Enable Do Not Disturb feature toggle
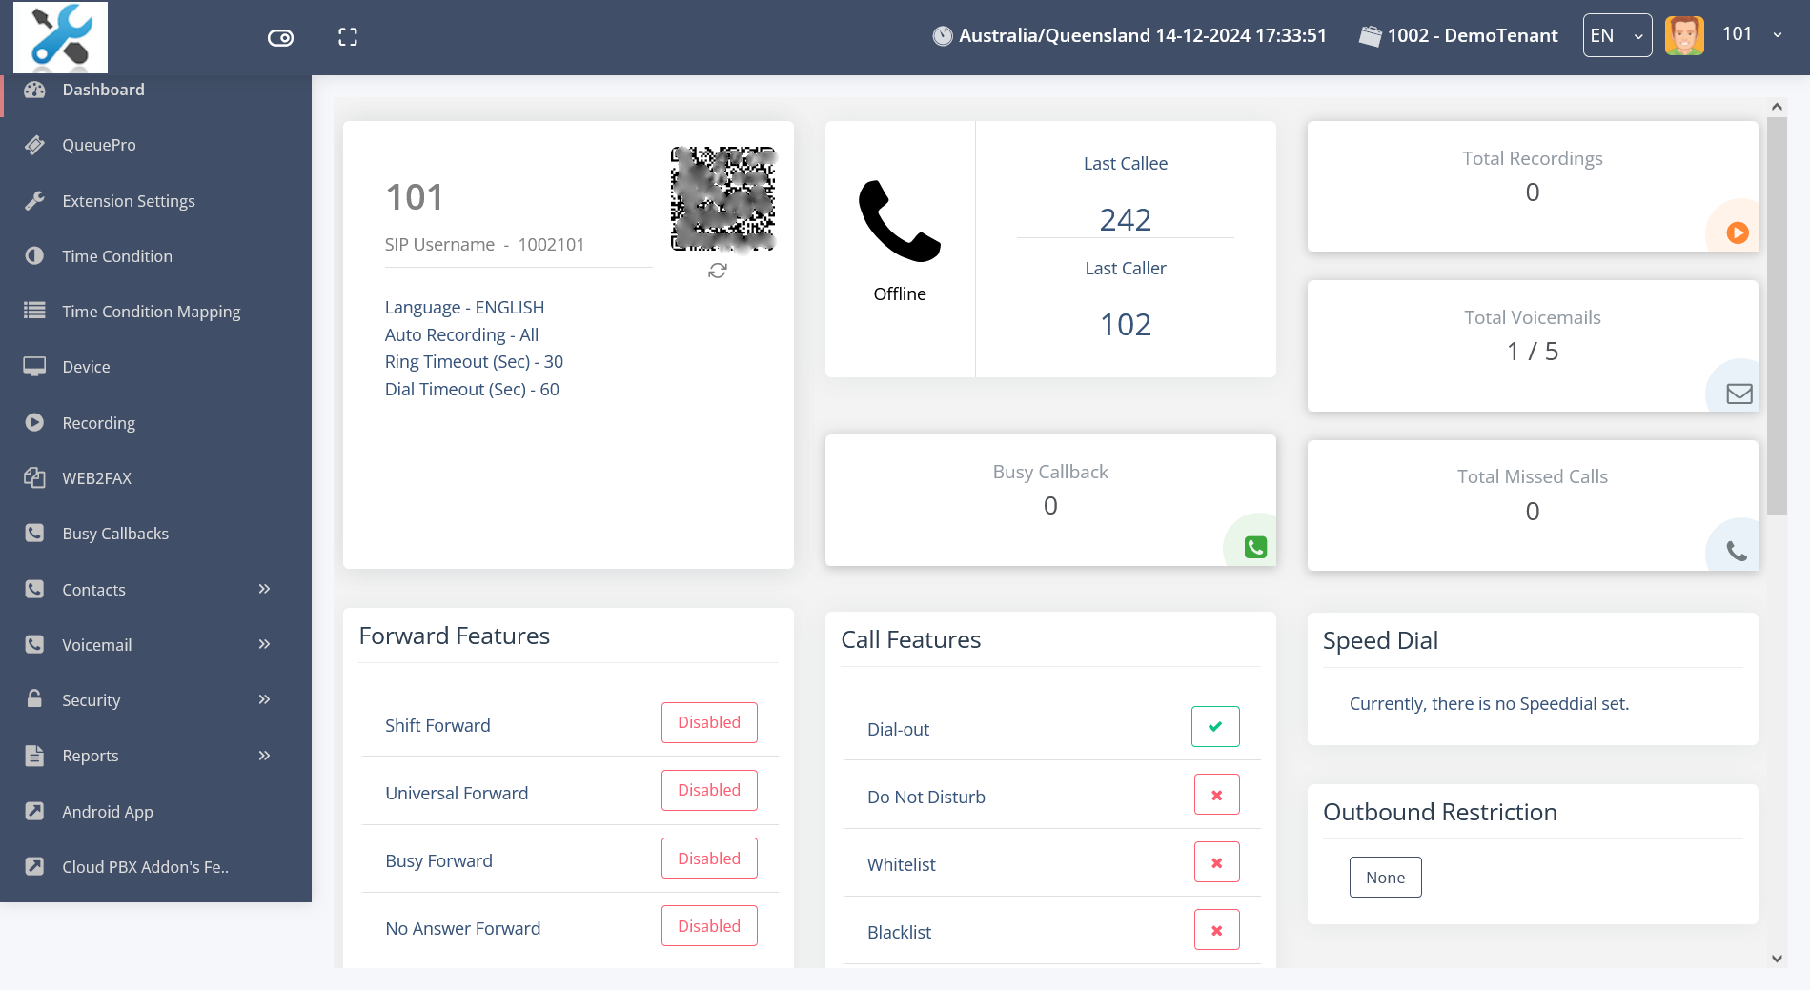Viewport: 1810px width, 990px height. coord(1216,795)
